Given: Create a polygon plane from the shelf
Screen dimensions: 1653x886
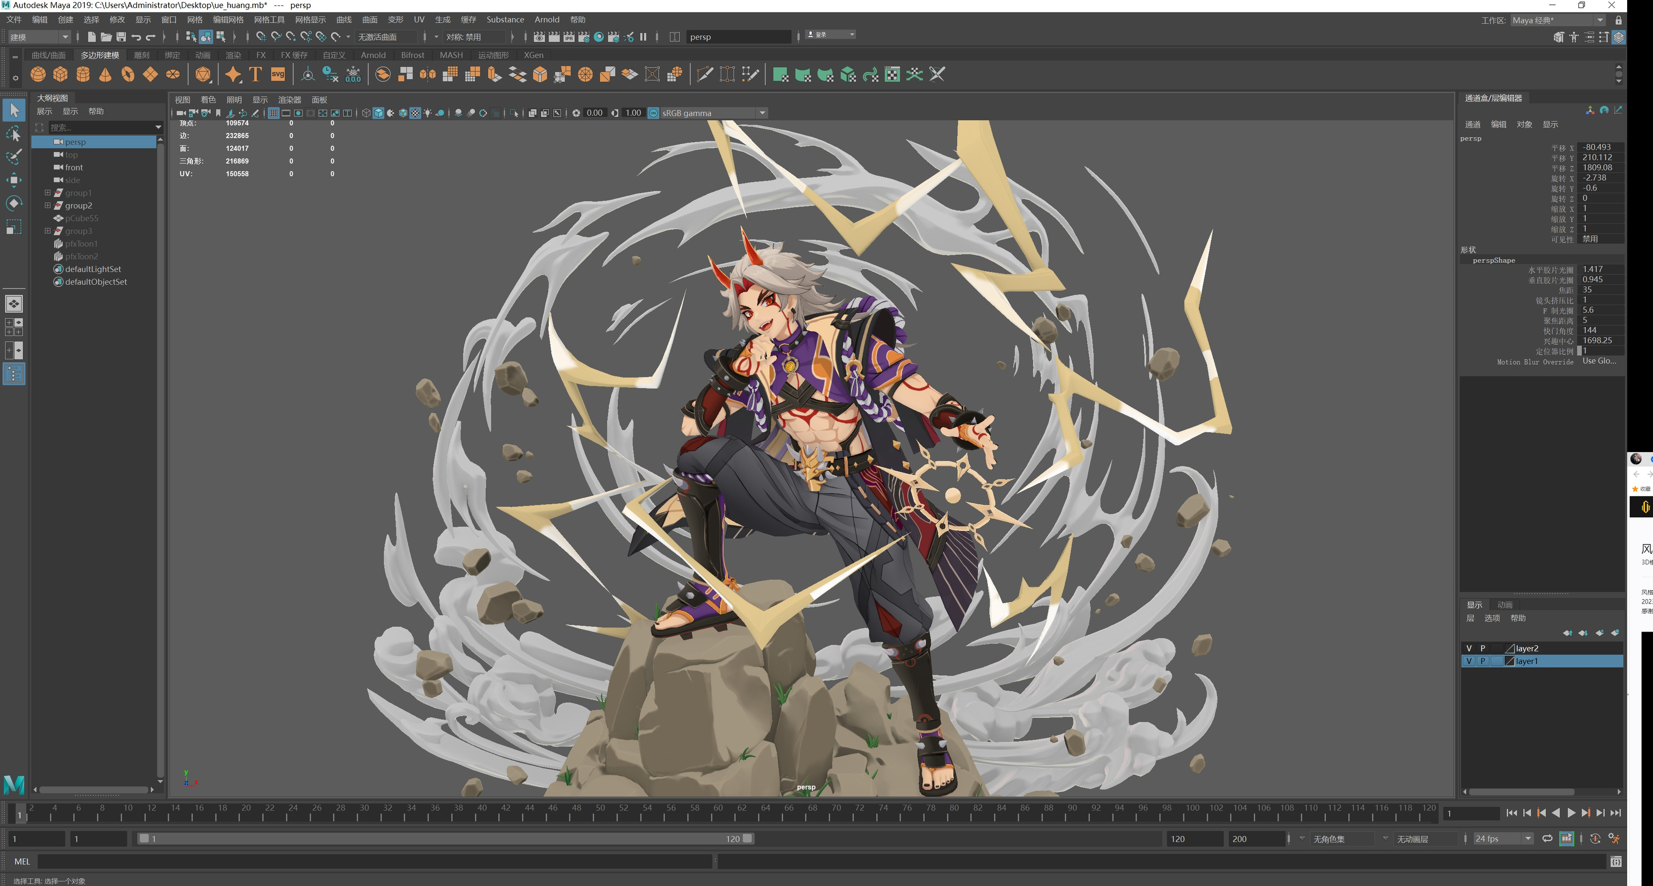Looking at the screenshot, I should 150,75.
